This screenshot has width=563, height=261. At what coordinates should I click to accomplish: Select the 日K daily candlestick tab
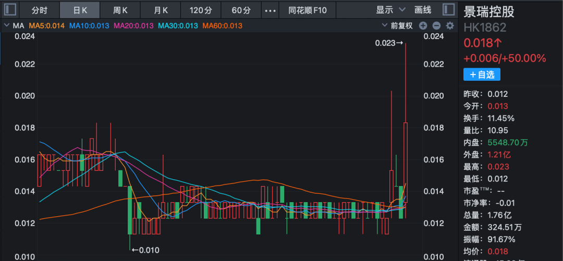coord(80,10)
